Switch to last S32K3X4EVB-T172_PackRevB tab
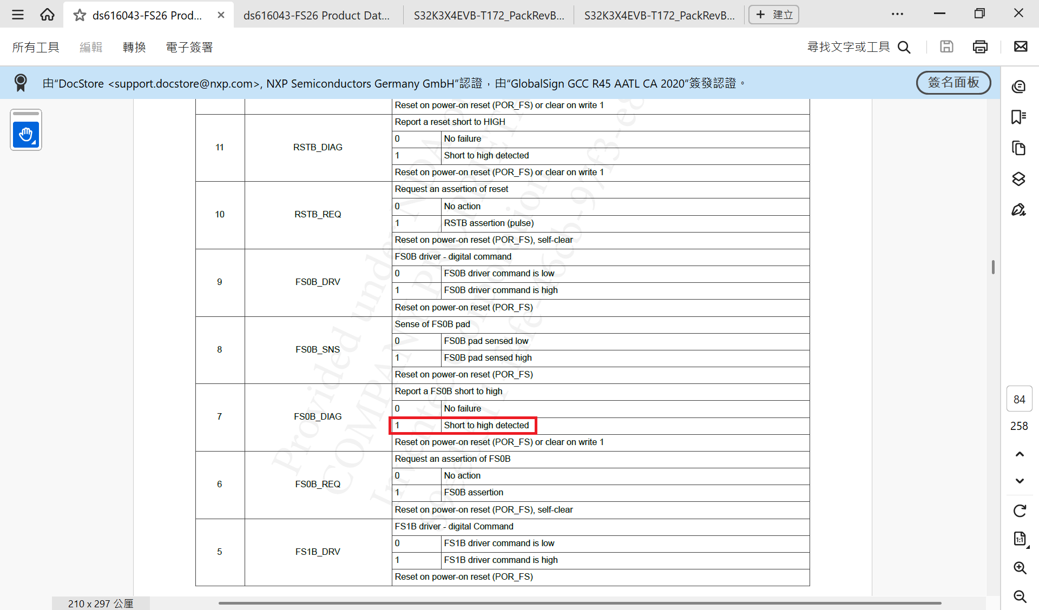 pos(659,15)
